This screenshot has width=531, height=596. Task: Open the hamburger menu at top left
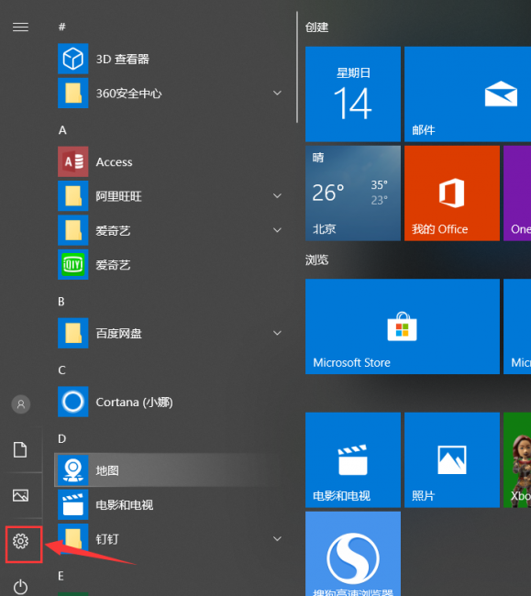20,27
